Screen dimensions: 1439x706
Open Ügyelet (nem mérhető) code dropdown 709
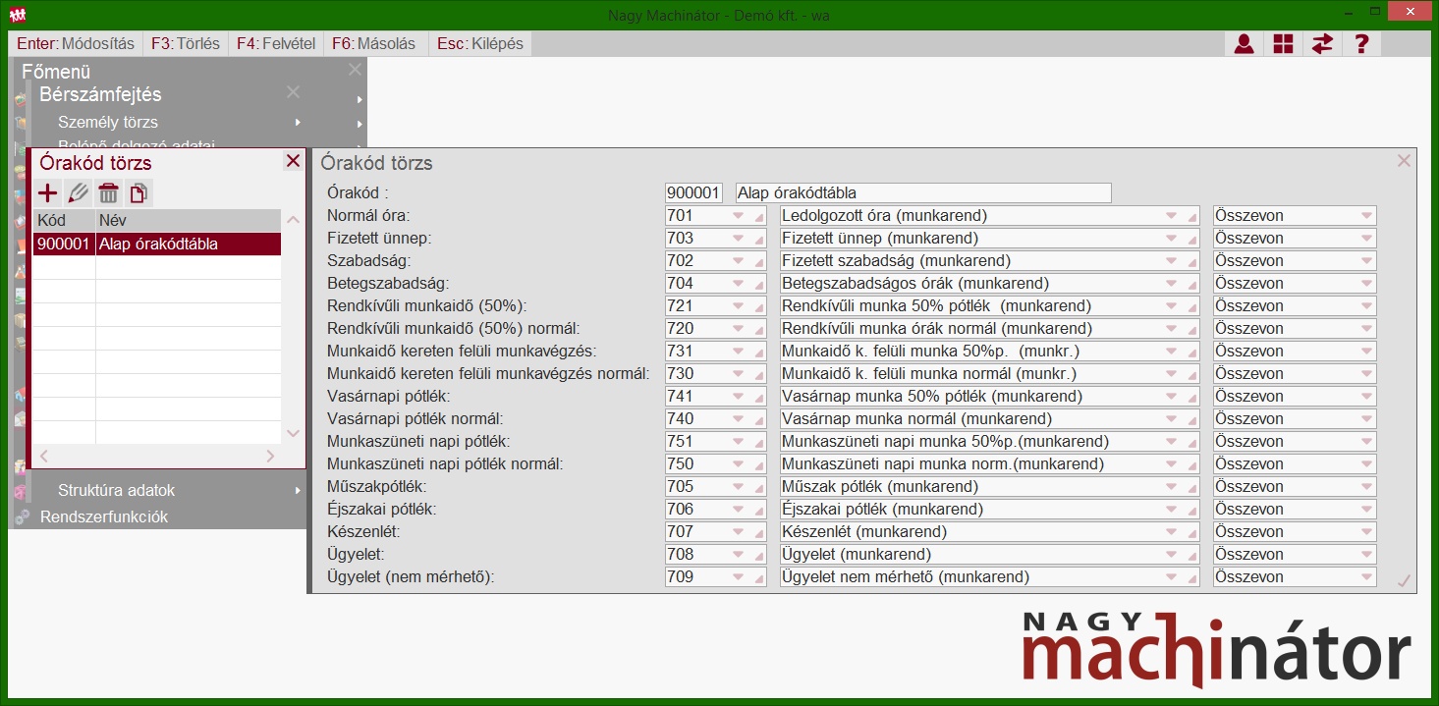click(738, 576)
